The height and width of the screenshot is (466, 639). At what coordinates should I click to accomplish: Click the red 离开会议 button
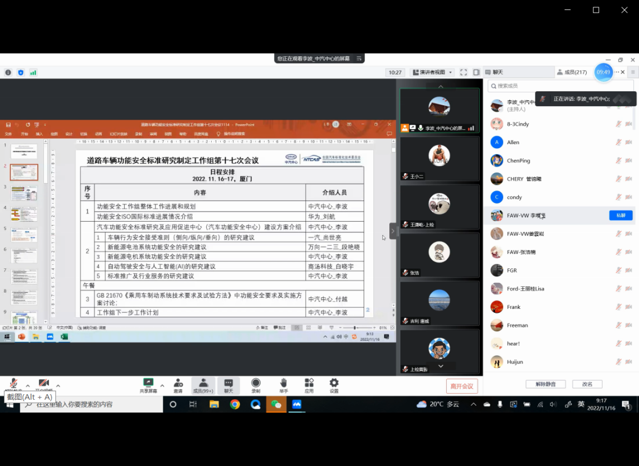pos(462,385)
